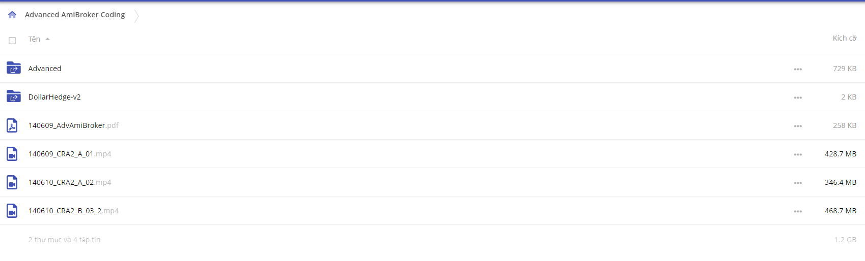Select Advanced AmiBroker Coding breadcrumb
865x261 pixels.
(x=75, y=15)
